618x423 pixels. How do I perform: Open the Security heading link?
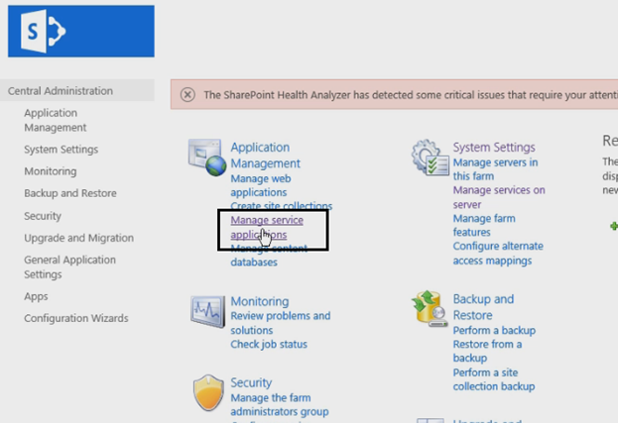coord(251,382)
